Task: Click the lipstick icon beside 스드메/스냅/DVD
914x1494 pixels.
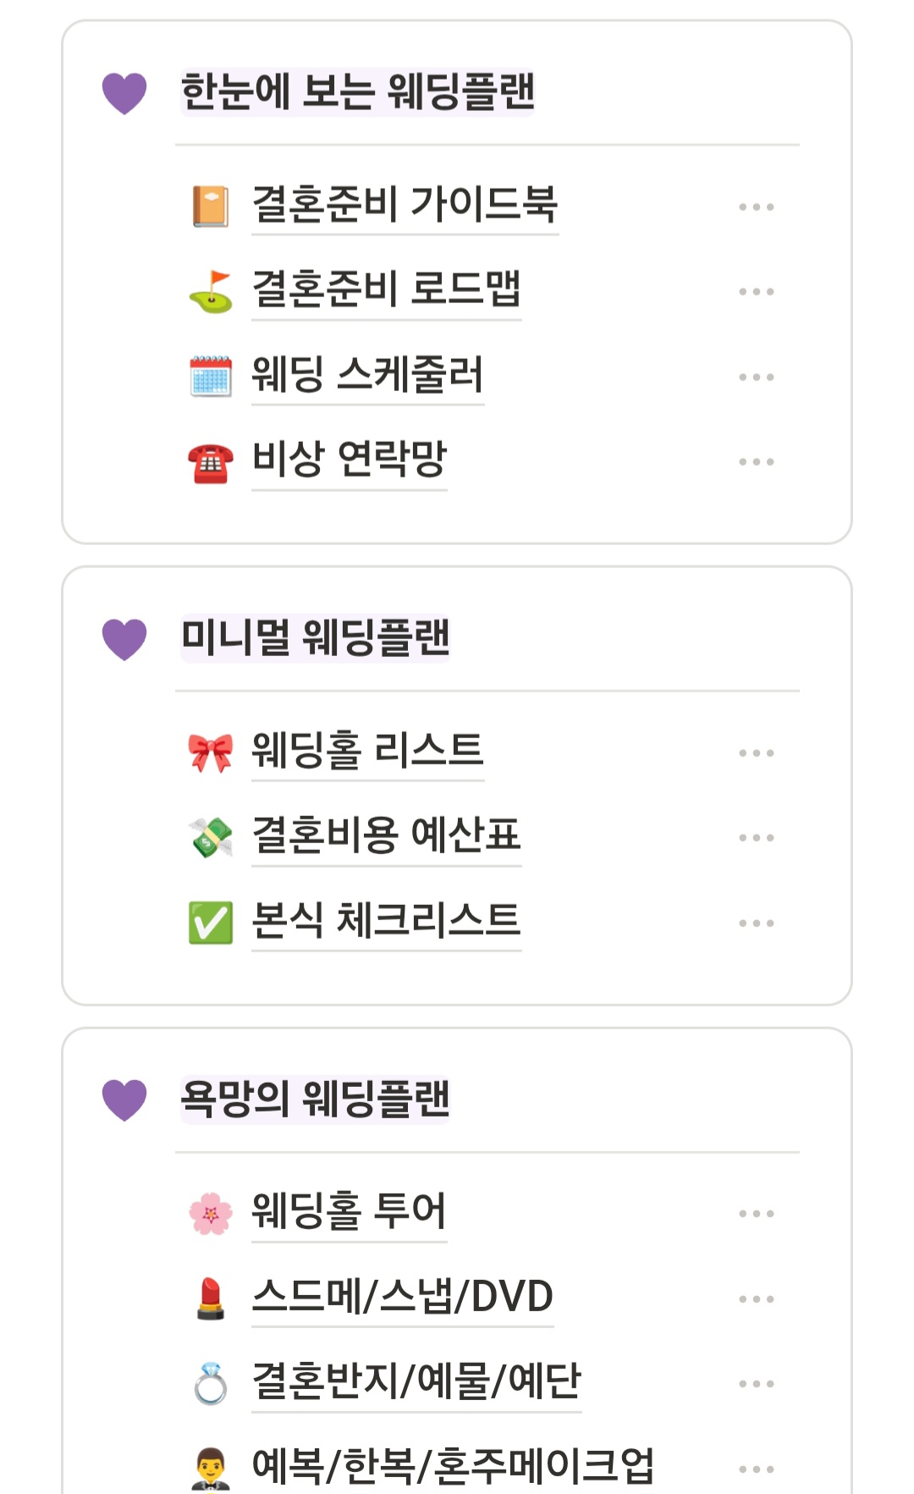Action: (x=210, y=1298)
